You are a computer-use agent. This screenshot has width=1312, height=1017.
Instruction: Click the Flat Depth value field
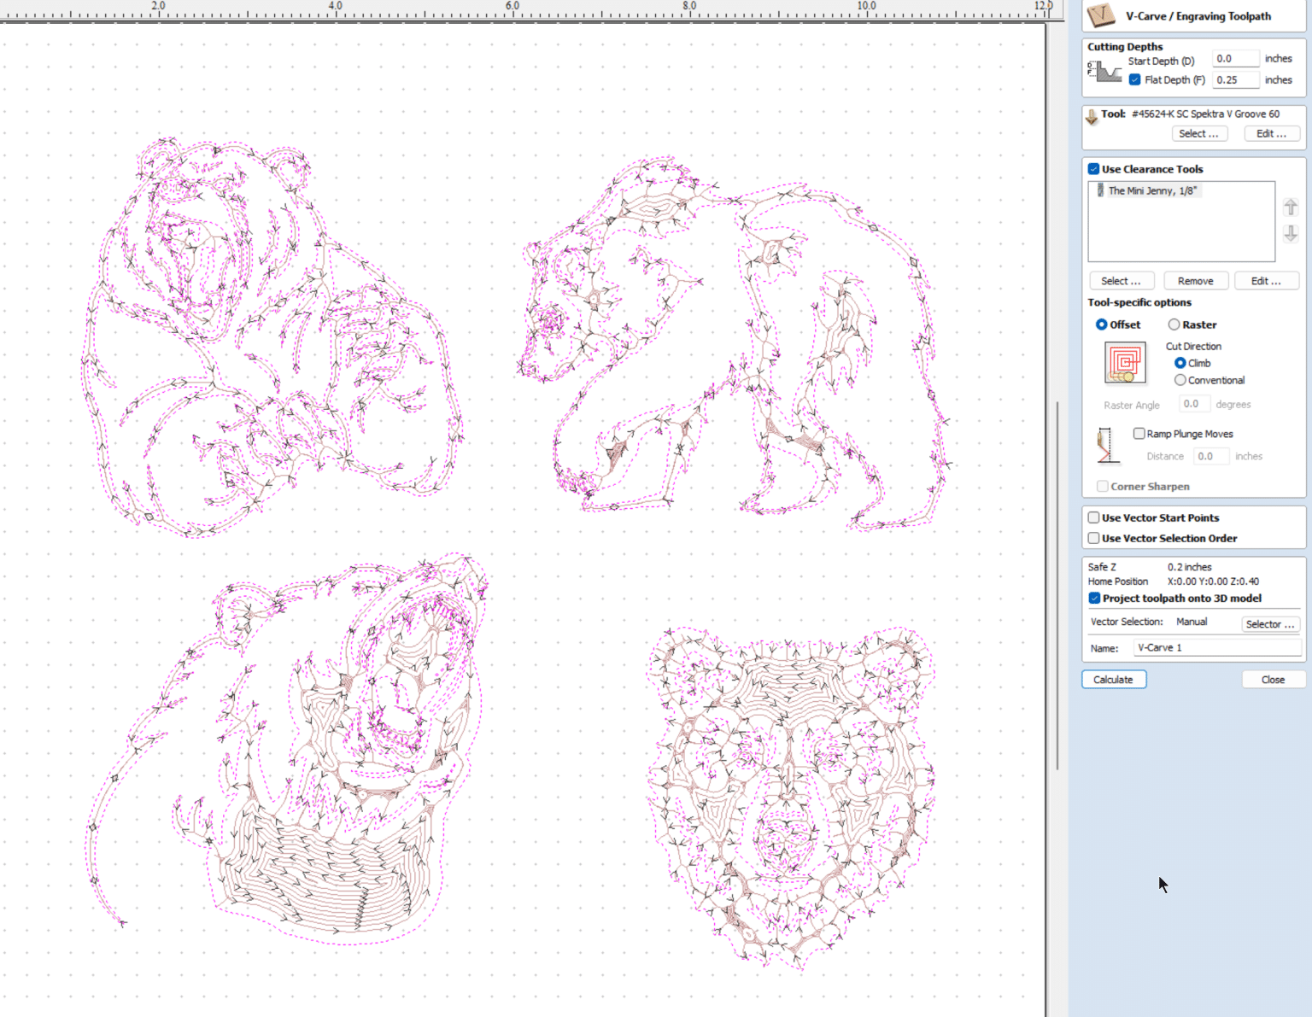(x=1235, y=80)
